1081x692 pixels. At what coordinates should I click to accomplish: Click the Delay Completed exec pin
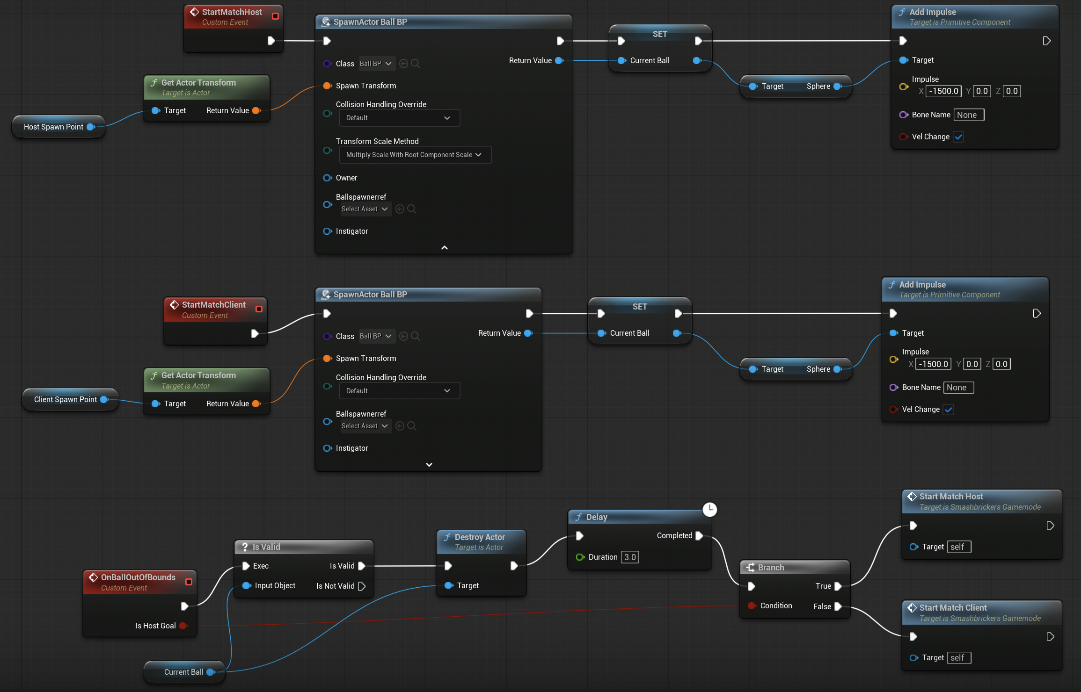pos(699,536)
